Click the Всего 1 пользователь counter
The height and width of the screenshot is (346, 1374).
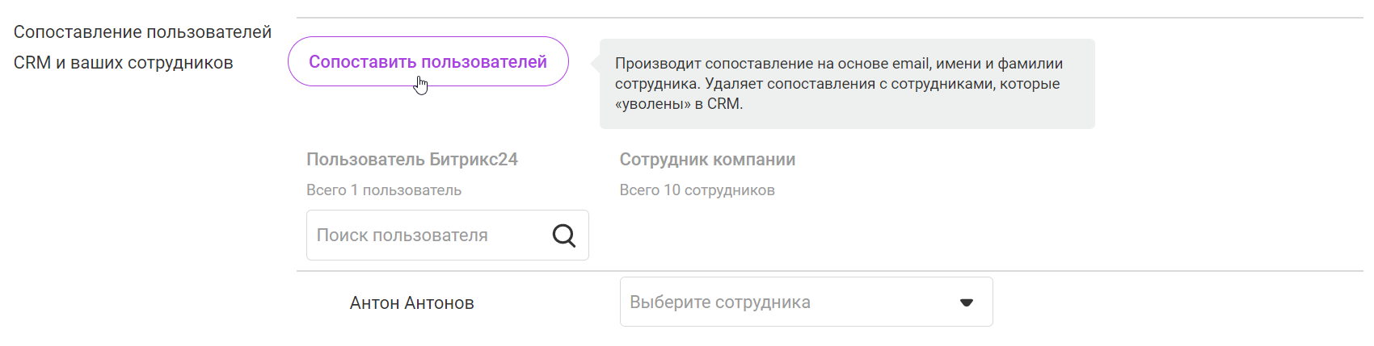point(384,190)
